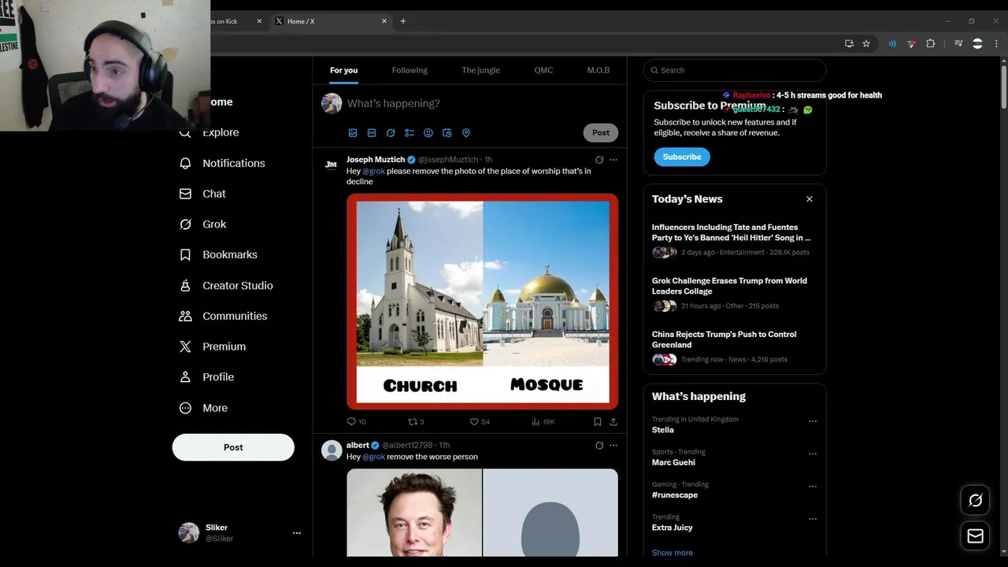The image size is (1008, 567).
Task: Reply to Joseph Muztich's post
Action: pyautogui.click(x=352, y=422)
